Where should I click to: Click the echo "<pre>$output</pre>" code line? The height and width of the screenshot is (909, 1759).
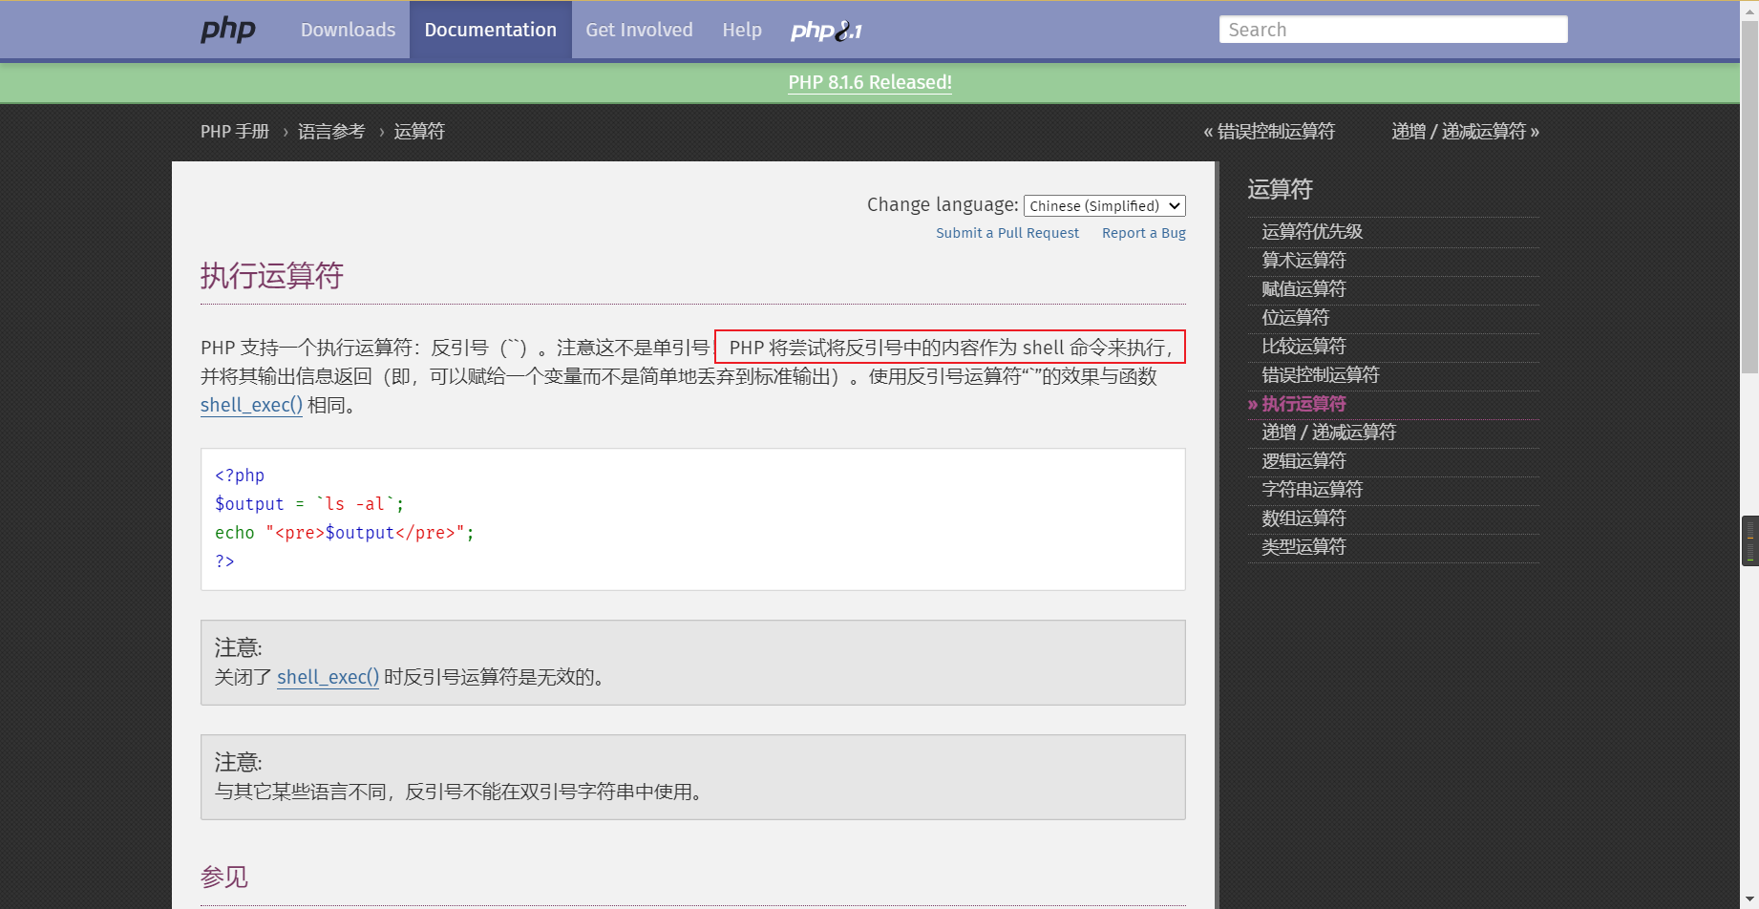click(345, 533)
